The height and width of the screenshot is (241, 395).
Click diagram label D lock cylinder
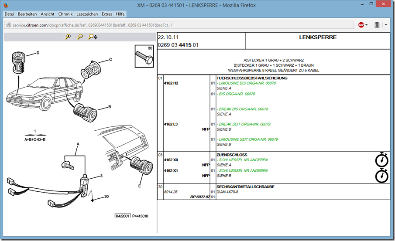point(38,53)
